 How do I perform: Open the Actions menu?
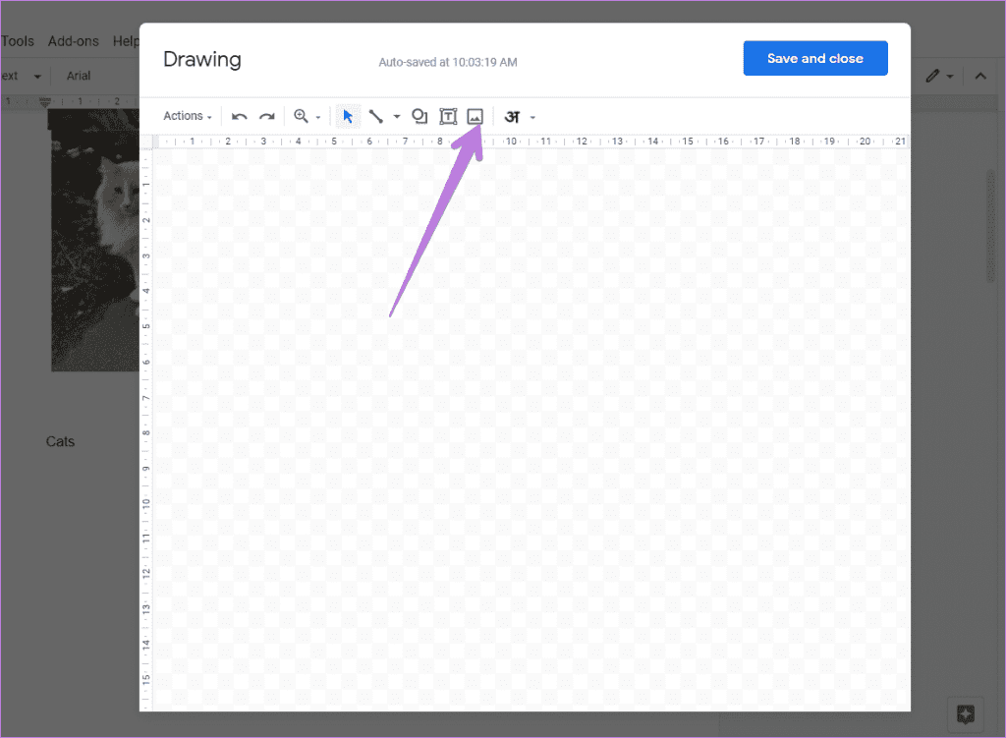tap(186, 116)
